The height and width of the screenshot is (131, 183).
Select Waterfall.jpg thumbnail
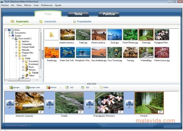coord(146,52)
